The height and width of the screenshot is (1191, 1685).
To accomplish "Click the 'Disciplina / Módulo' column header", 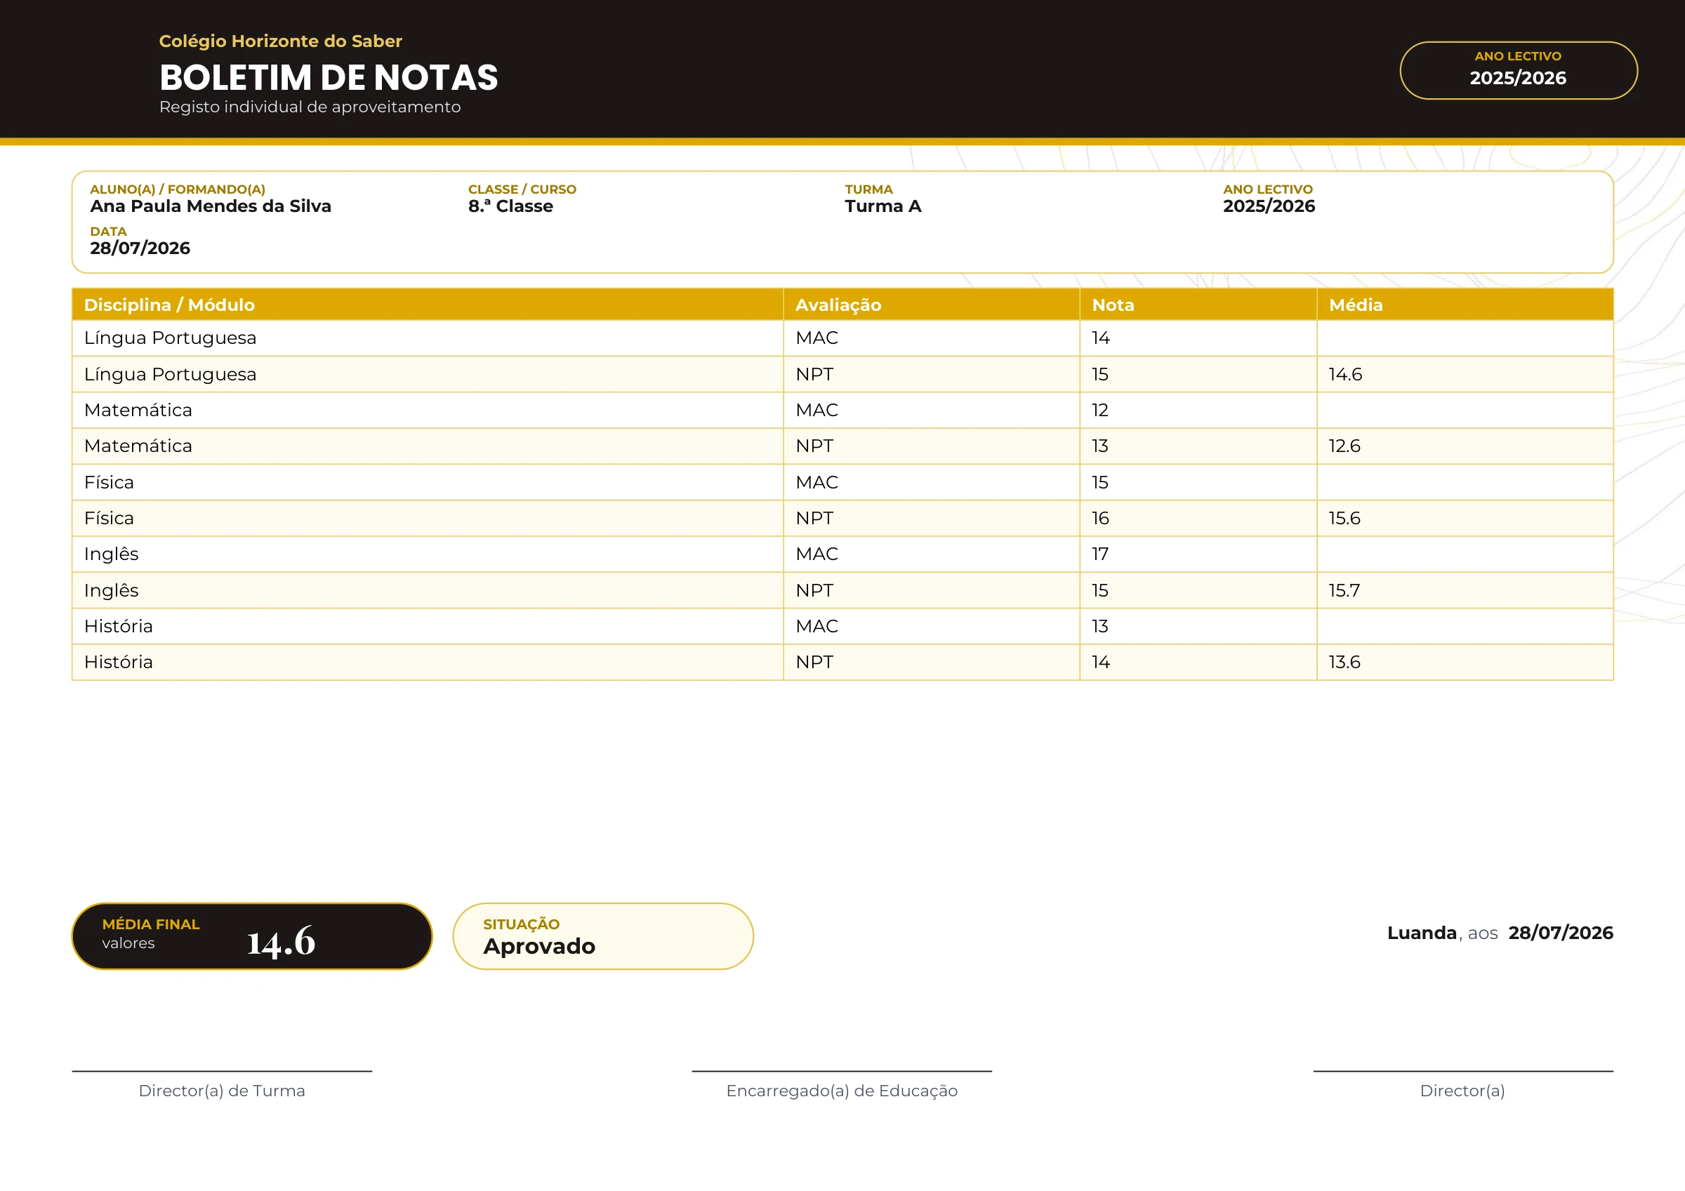I will (427, 305).
